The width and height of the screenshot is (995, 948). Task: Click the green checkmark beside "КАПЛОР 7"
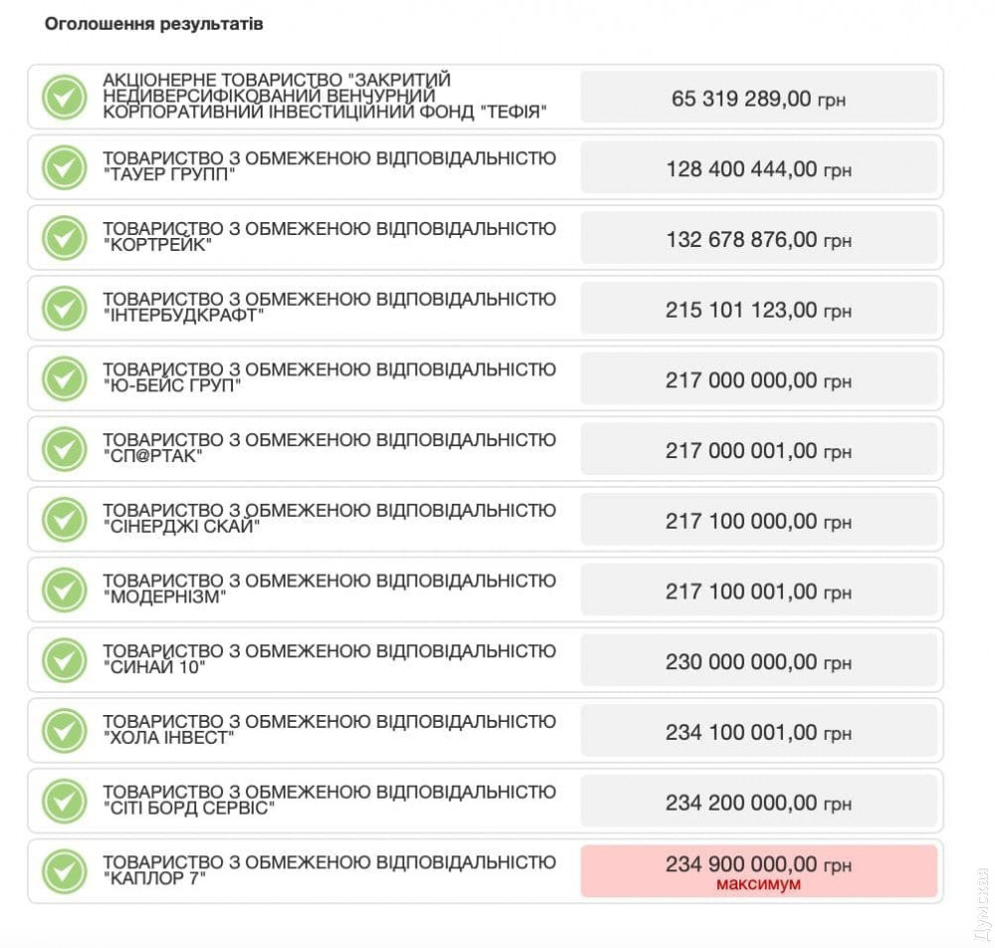point(65,872)
